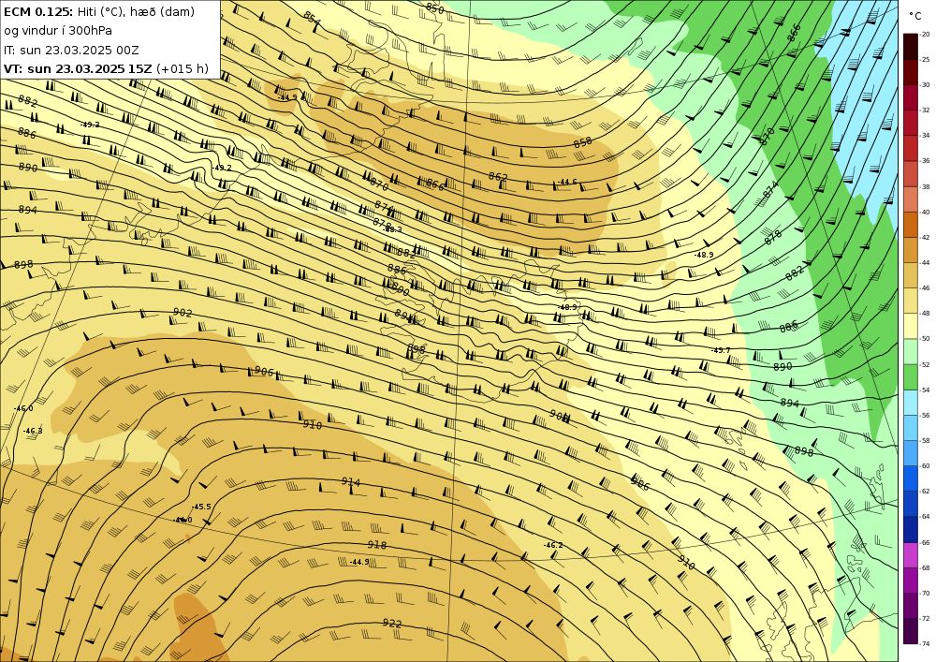Click the -44.6 temperature value
The width and height of the screenshot is (936, 662).
[568, 182]
